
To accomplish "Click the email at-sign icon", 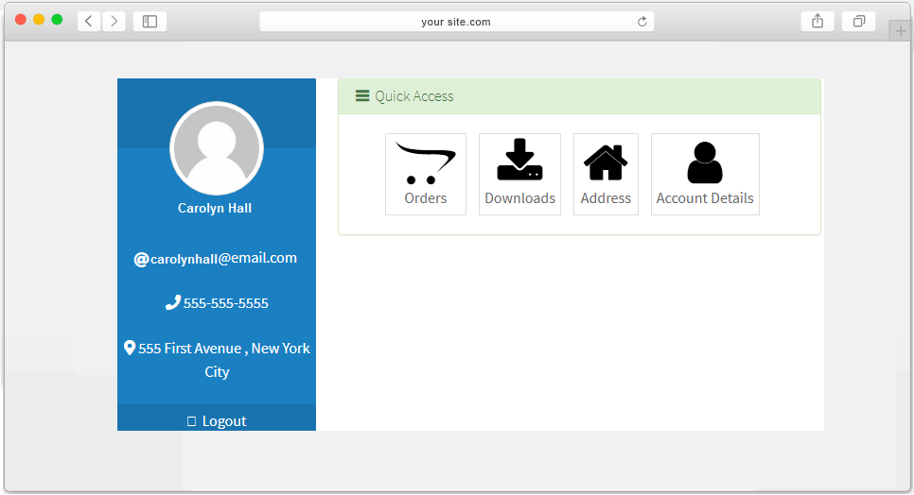I will click(x=141, y=260).
